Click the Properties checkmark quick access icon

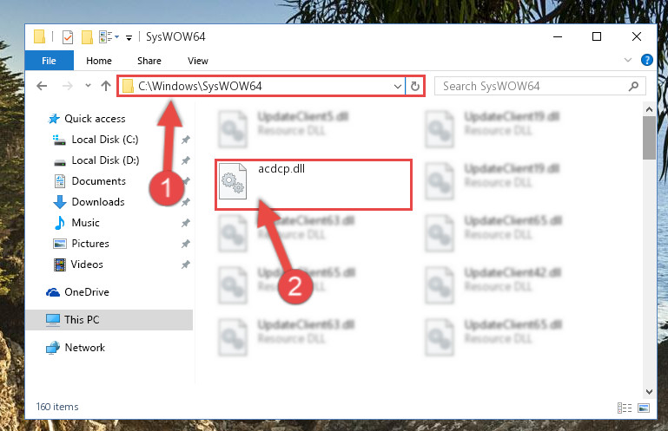68,37
